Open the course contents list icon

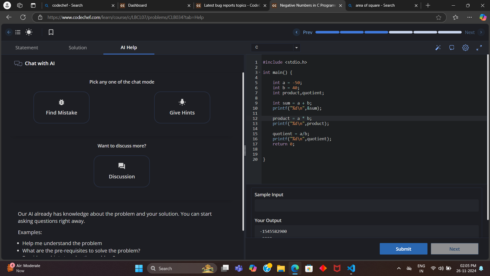pyautogui.click(x=18, y=32)
